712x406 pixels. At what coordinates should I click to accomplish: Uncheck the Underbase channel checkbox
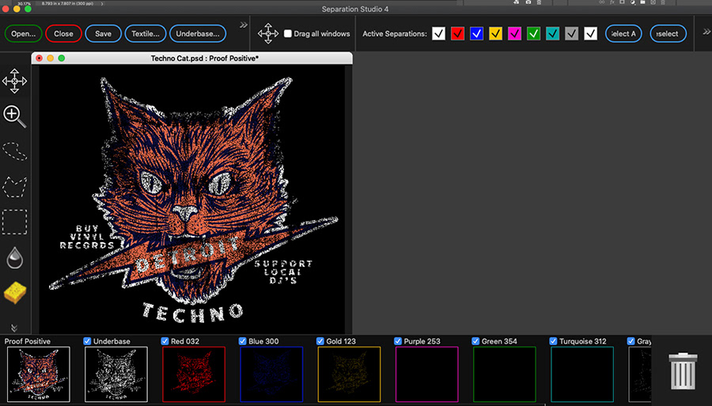[87, 341]
